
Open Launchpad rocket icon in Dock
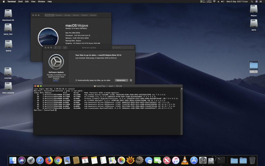click(31, 160)
